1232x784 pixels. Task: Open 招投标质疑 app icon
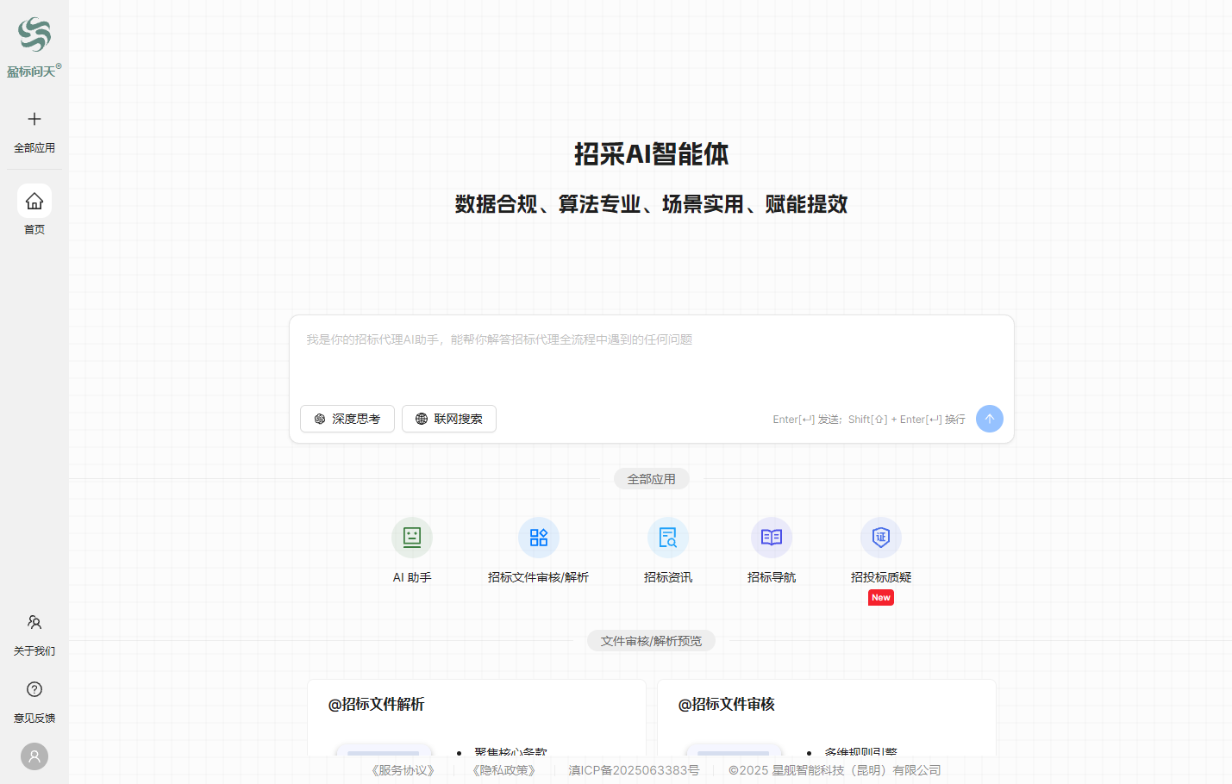pos(881,538)
